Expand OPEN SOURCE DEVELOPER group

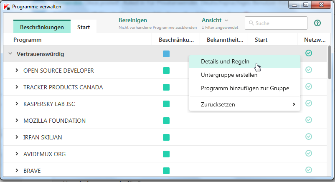pyautogui.click(x=17, y=70)
